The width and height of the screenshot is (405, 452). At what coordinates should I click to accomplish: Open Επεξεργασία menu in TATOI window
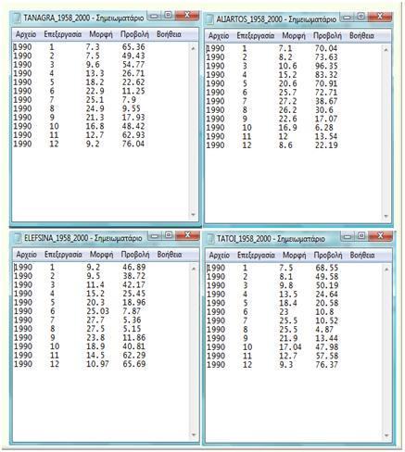pos(256,256)
